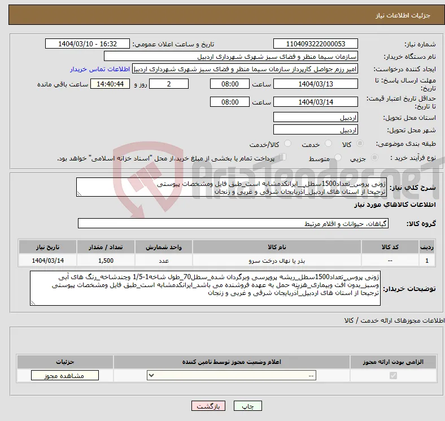Image resolution: width=445 pixels, height=421 pixels.
Task: Expand the اعلام وضعیت مجوز dropdown
Action: 232,376
